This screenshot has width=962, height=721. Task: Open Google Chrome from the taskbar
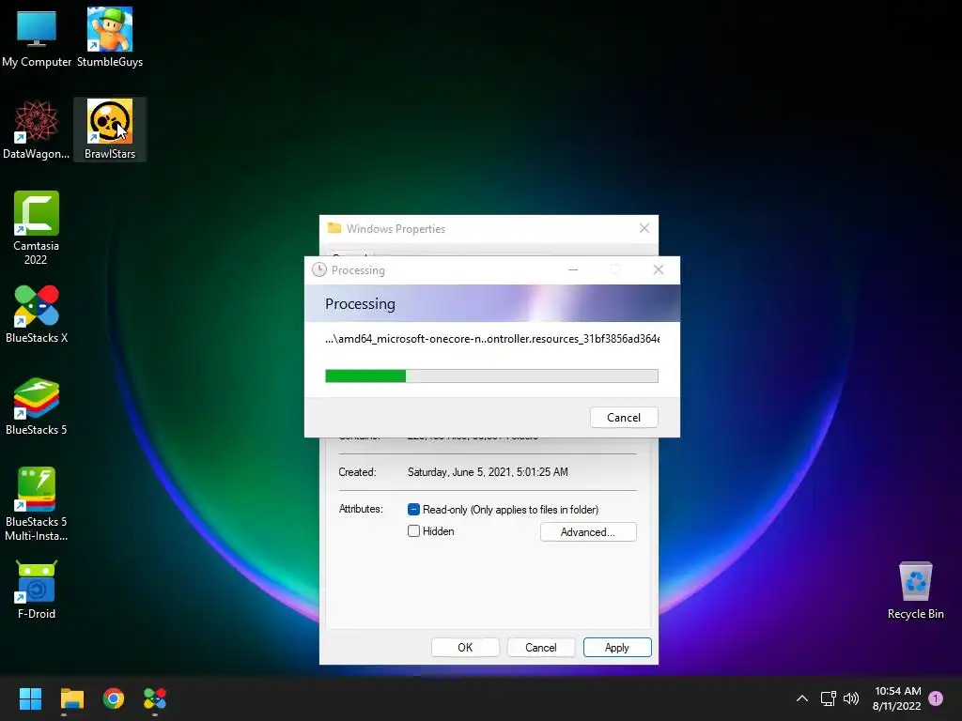point(114,698)
